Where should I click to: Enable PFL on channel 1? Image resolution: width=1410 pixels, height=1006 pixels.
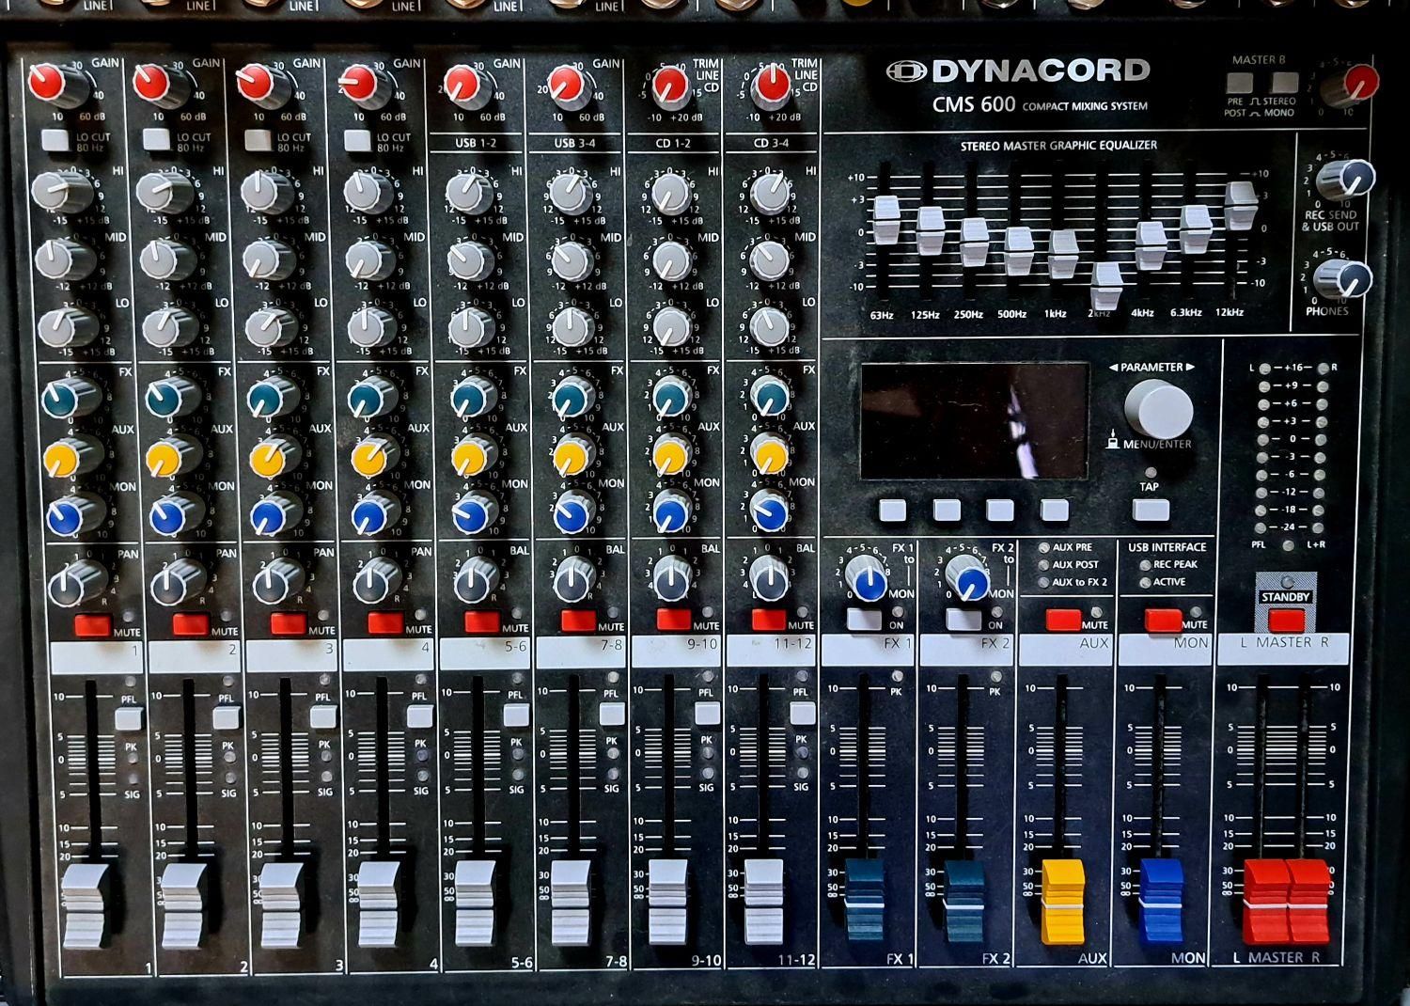pos(128,719)
